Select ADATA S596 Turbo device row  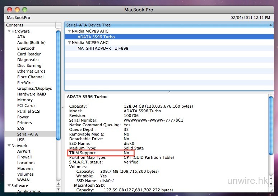(x=96, y=37)
